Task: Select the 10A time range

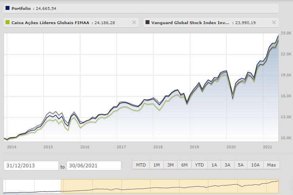Action: point(255,165)
